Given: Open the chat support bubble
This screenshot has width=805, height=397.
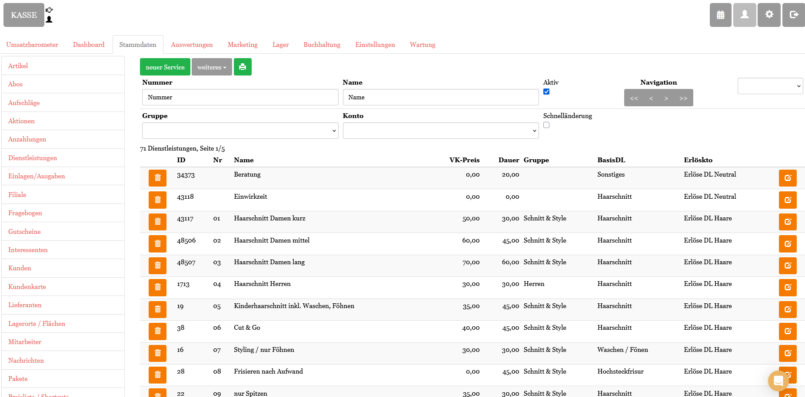Looking at the screenshot, I should tap(778, 381).
